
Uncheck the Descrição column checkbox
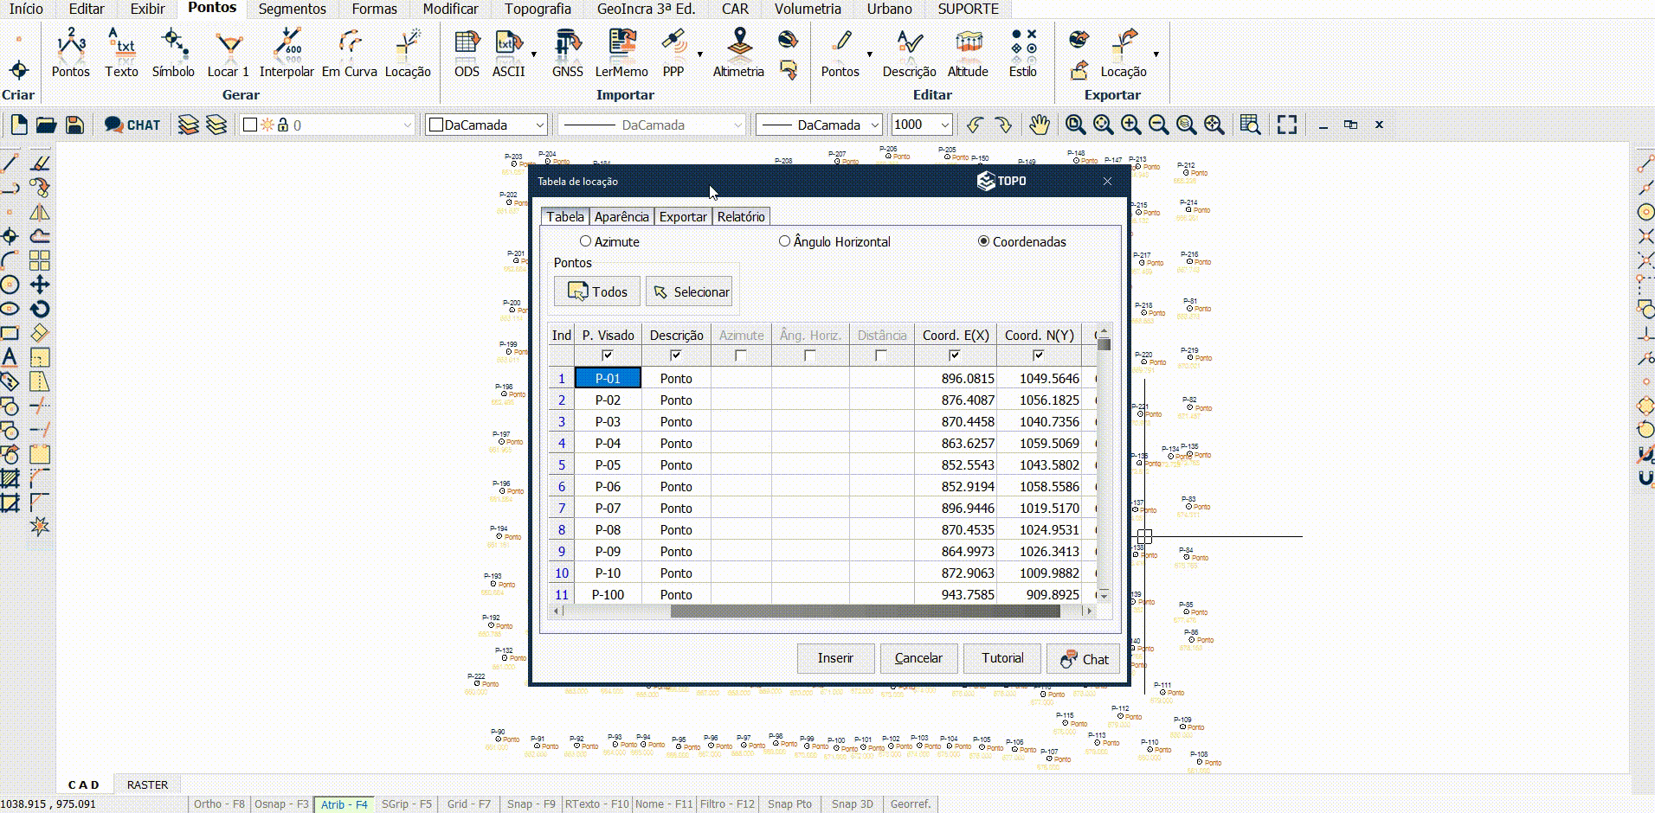click(x=676, y=355)
